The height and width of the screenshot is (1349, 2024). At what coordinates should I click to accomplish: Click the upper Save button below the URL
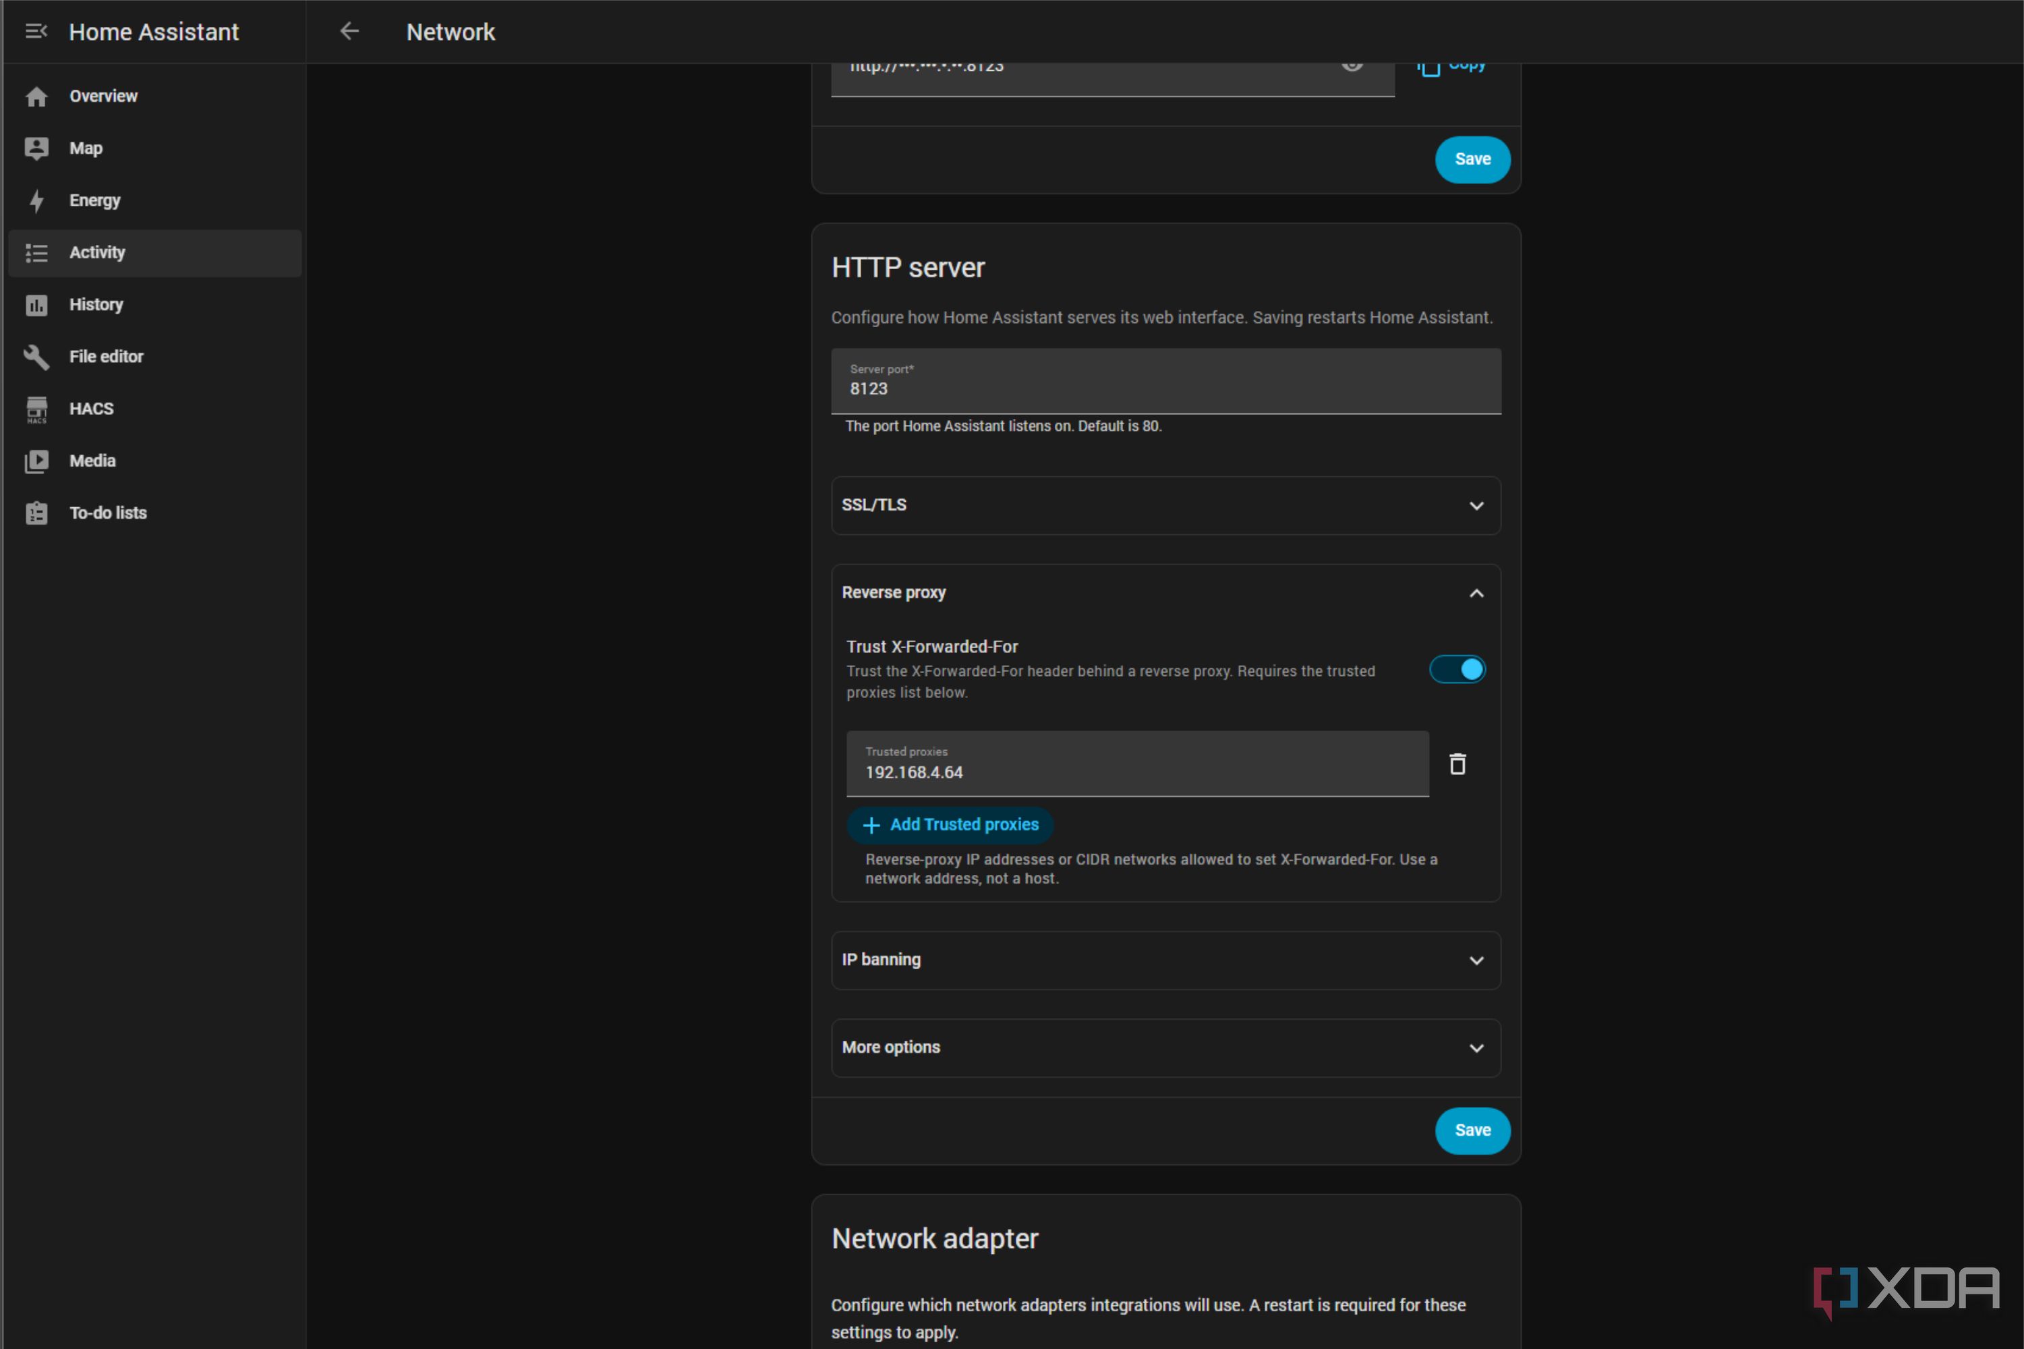1472,159
